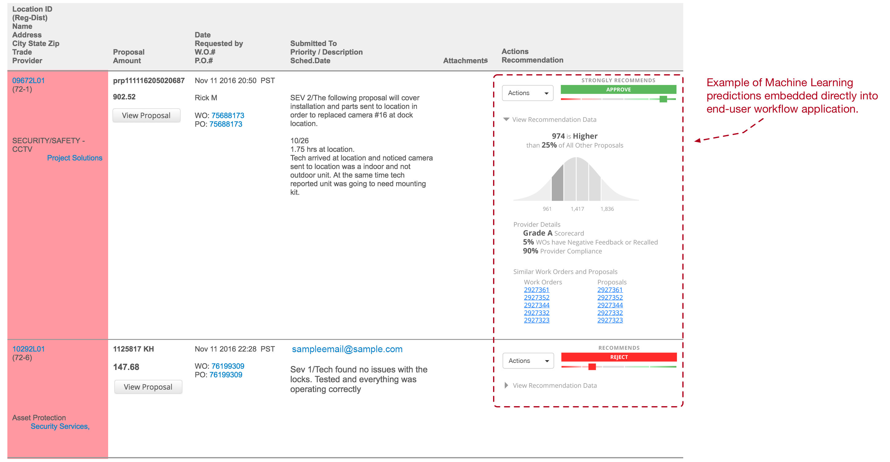The width and height of the screenshot is (890, 462).
Task: Click the green APPROVE recommendation bar
Action: [x=618, y=89]
